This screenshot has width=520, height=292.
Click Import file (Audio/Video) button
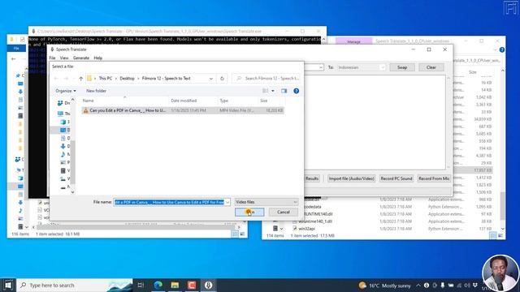tap(352, 178)
